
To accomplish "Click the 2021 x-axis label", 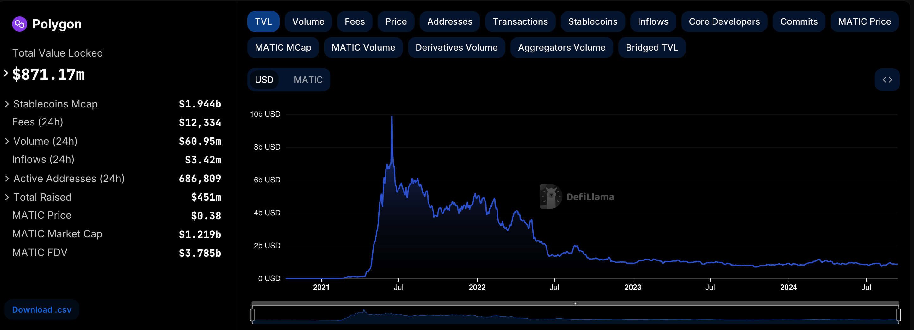I will [321, 287].
